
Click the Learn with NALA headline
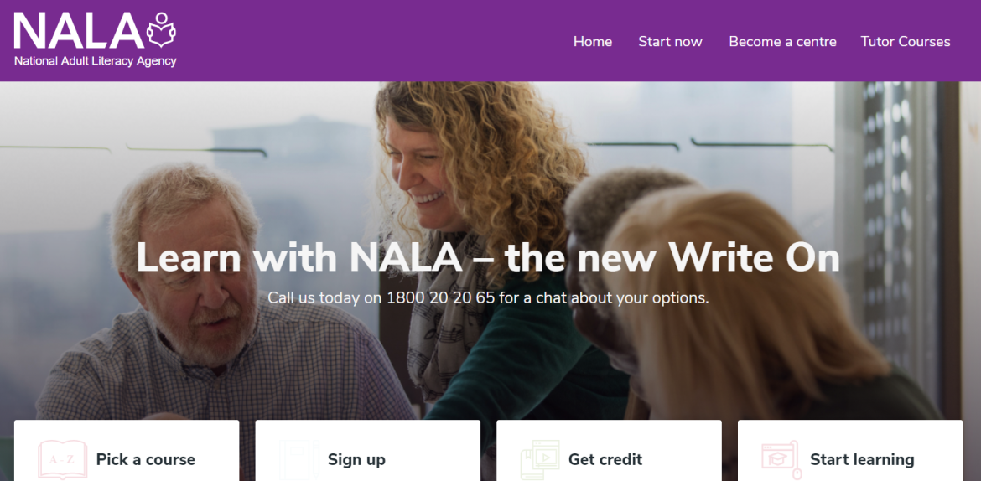click(x=488, y=257)
